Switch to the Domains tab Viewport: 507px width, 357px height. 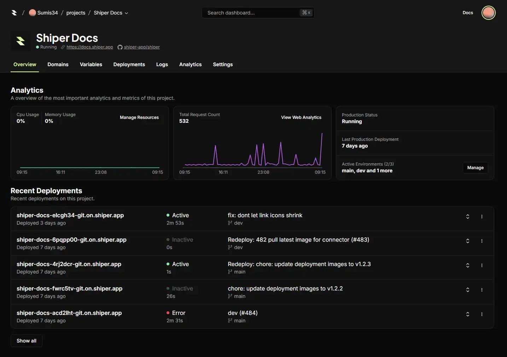[58, 64]
